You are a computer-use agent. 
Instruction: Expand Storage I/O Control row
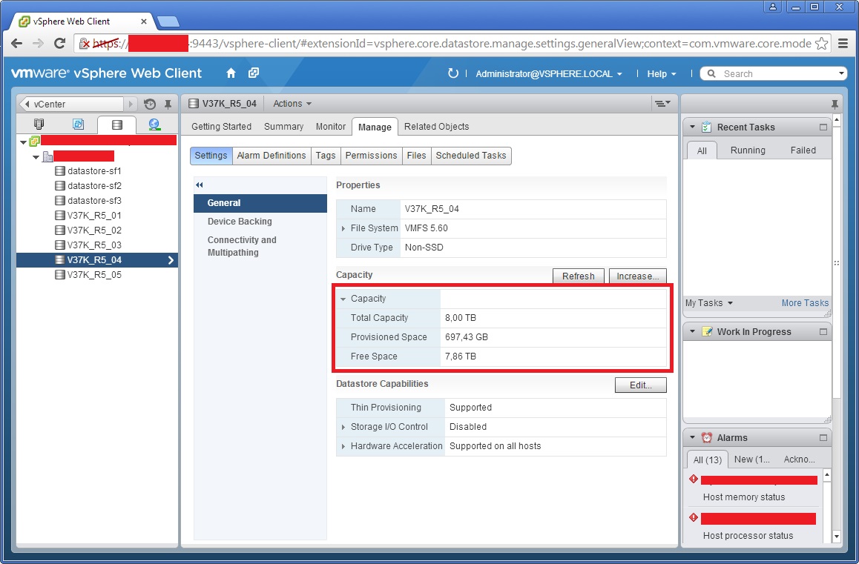pos(343,427)
